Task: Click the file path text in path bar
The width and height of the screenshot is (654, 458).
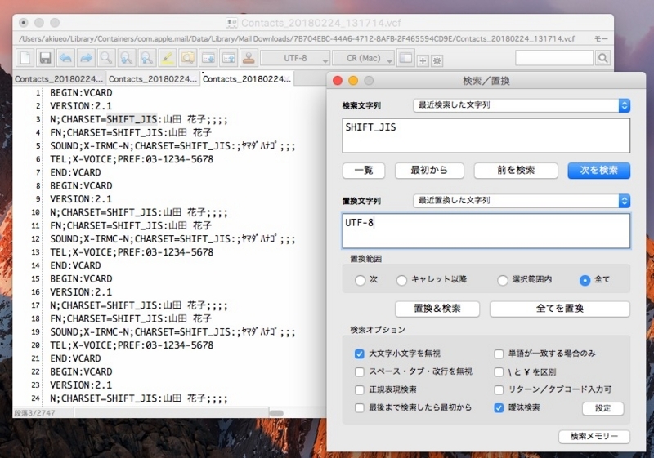Action: click(296, 38)
